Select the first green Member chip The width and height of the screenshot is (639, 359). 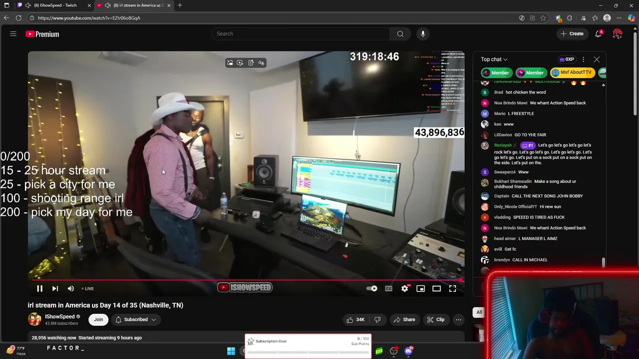[x=496, y=73]
